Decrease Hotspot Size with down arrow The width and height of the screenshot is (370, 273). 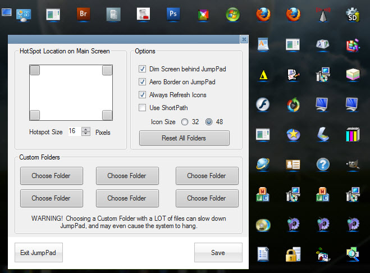(86, 134)
